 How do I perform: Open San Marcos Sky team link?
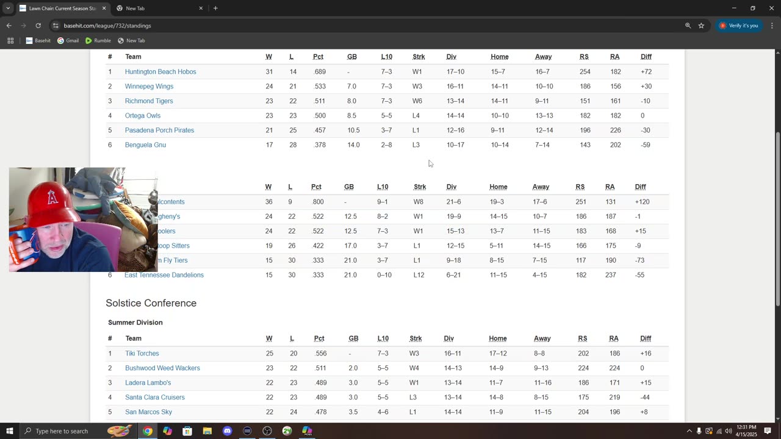click(148, 412)
